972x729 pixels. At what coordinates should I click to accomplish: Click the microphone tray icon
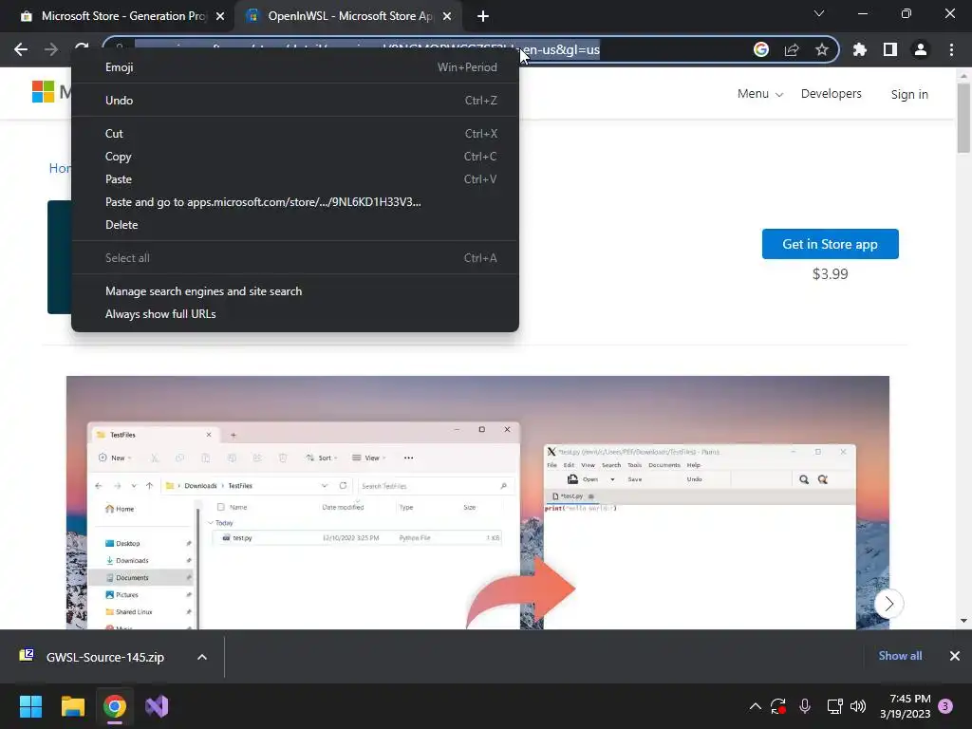click(805, 706)
